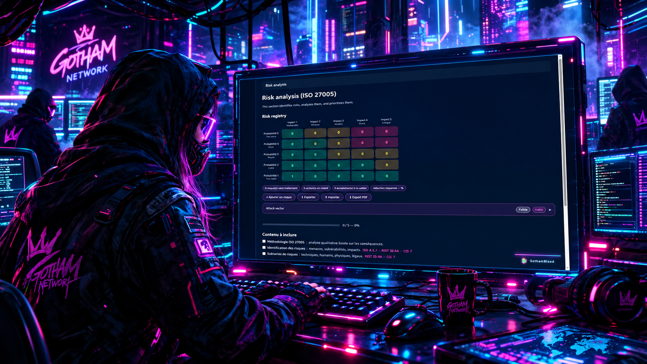Open NIST ID.RA link on Scénarios row
647x364 pixels.
pyautogui.click(x=373, y=256)
